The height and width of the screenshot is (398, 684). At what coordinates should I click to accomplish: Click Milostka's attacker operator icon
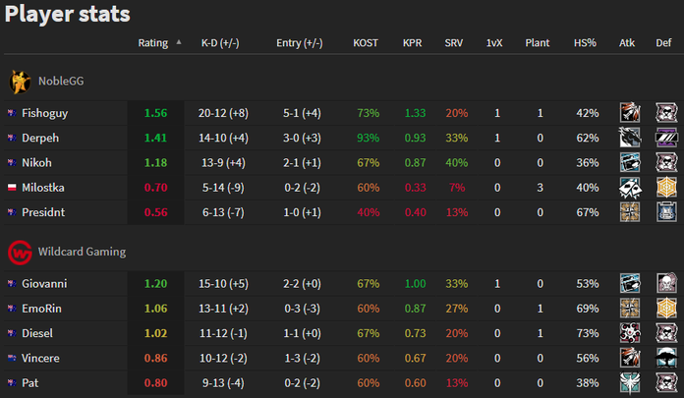(x=630, y=188)
